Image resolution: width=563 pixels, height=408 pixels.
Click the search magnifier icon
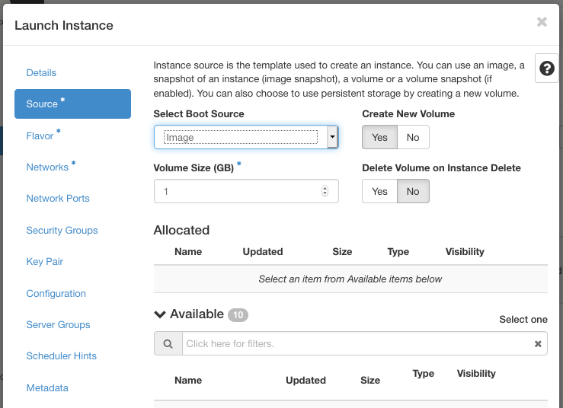(x=168, y=344)
